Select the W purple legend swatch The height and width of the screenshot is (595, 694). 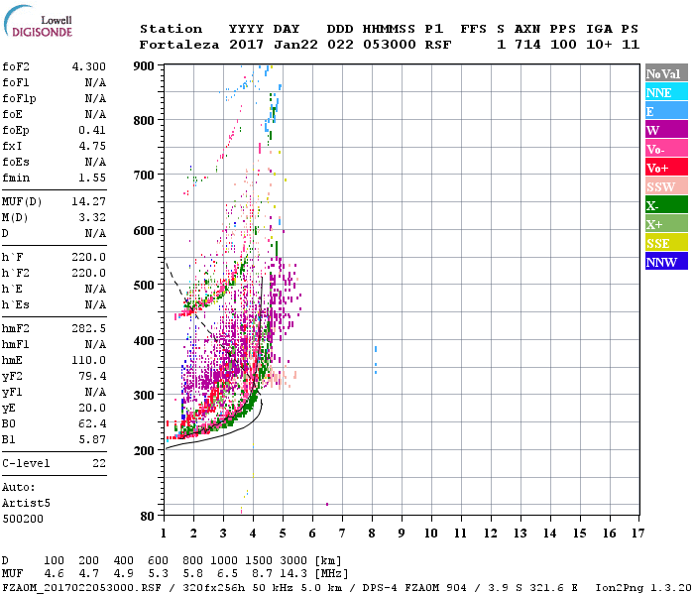[x=666, y=130]
